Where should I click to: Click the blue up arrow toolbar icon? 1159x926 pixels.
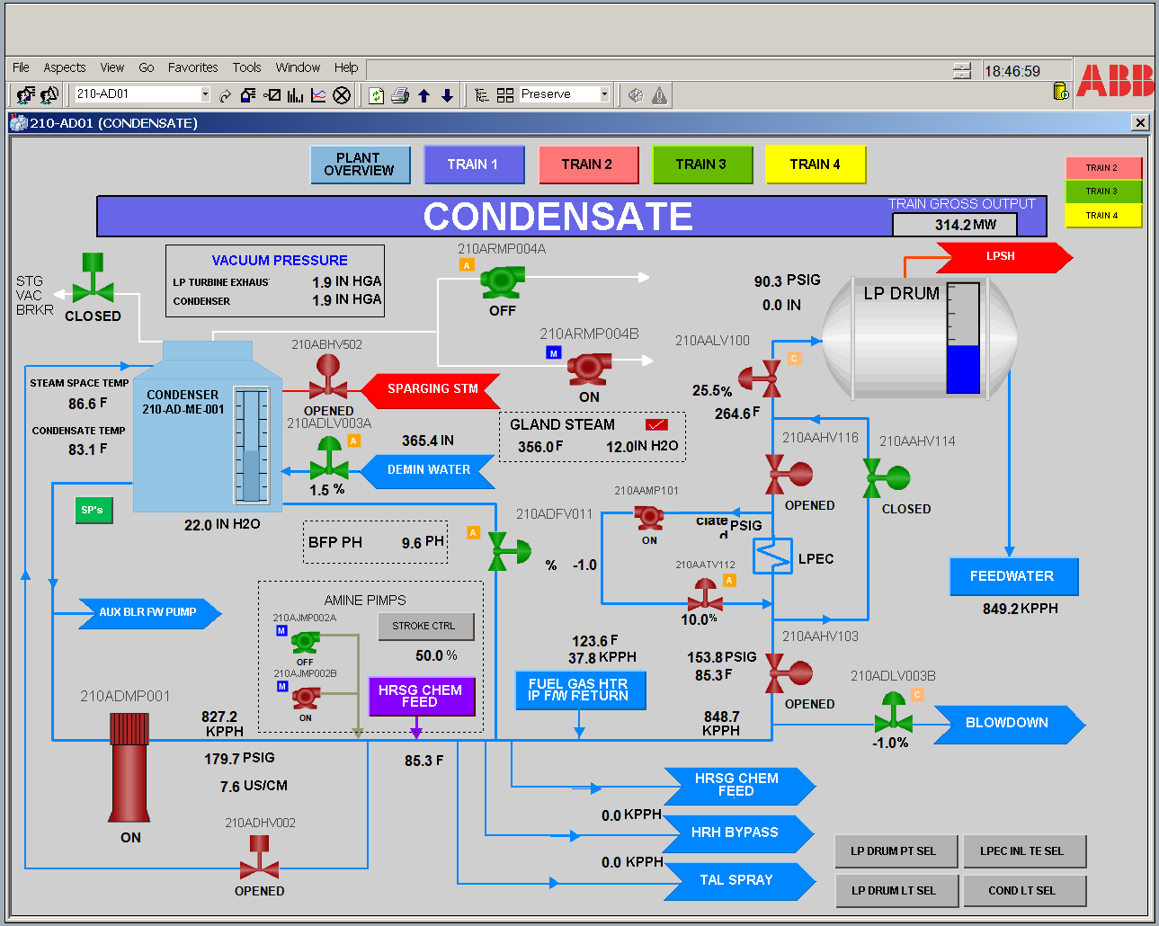pos(424,95)
